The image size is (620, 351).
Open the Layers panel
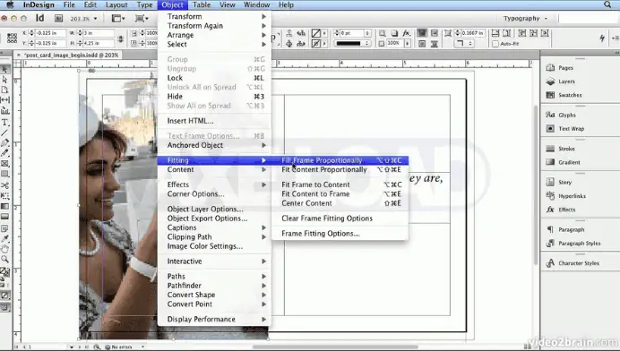[x=561, y=81]
